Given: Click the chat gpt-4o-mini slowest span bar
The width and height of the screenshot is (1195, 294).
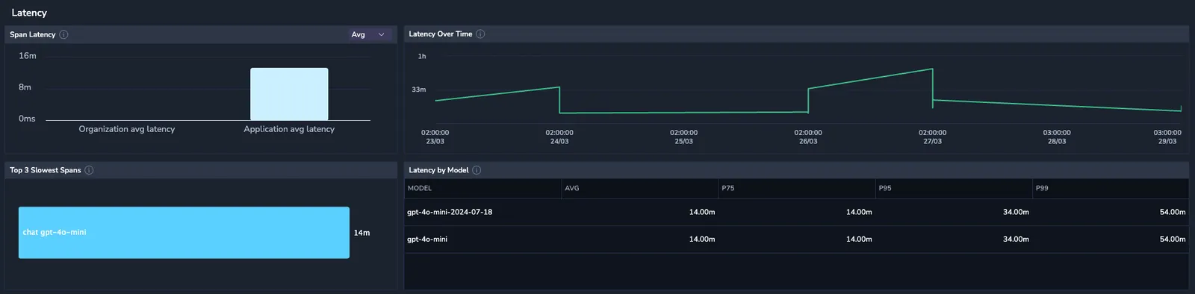Looking at the screenshot, I should [x=184, y=233].
